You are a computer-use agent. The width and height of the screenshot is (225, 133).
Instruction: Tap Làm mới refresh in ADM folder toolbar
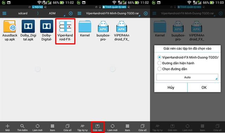point(38,127)
